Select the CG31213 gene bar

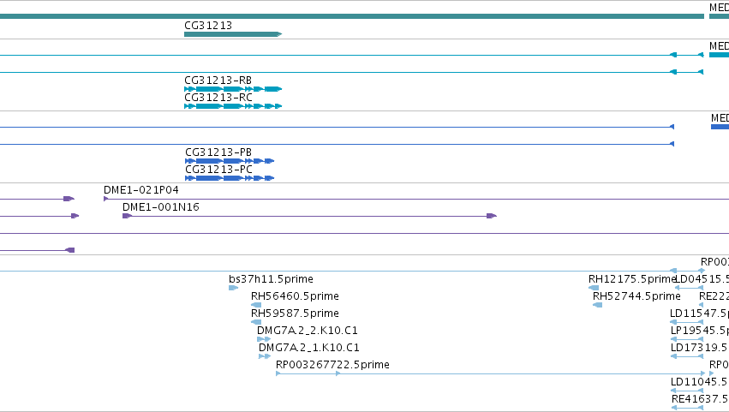(233, 34)
